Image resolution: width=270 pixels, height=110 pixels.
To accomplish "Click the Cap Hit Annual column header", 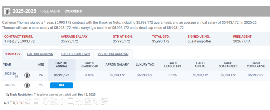I will (61, 65).
